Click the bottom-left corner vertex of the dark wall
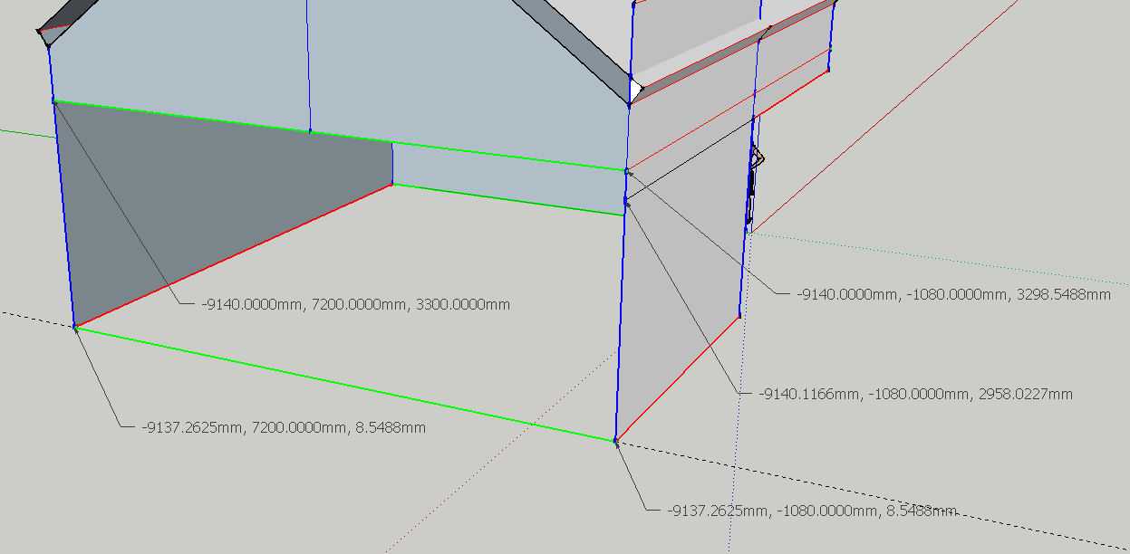This screenshot has height=554, width=1130. tap(75, 328)
